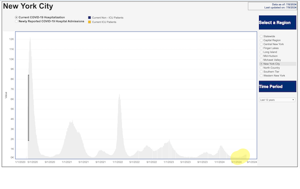The image size is (300, 189).
Task: Click the highlighted 5/1/2024 area on timeline
Action: point(240,156)
